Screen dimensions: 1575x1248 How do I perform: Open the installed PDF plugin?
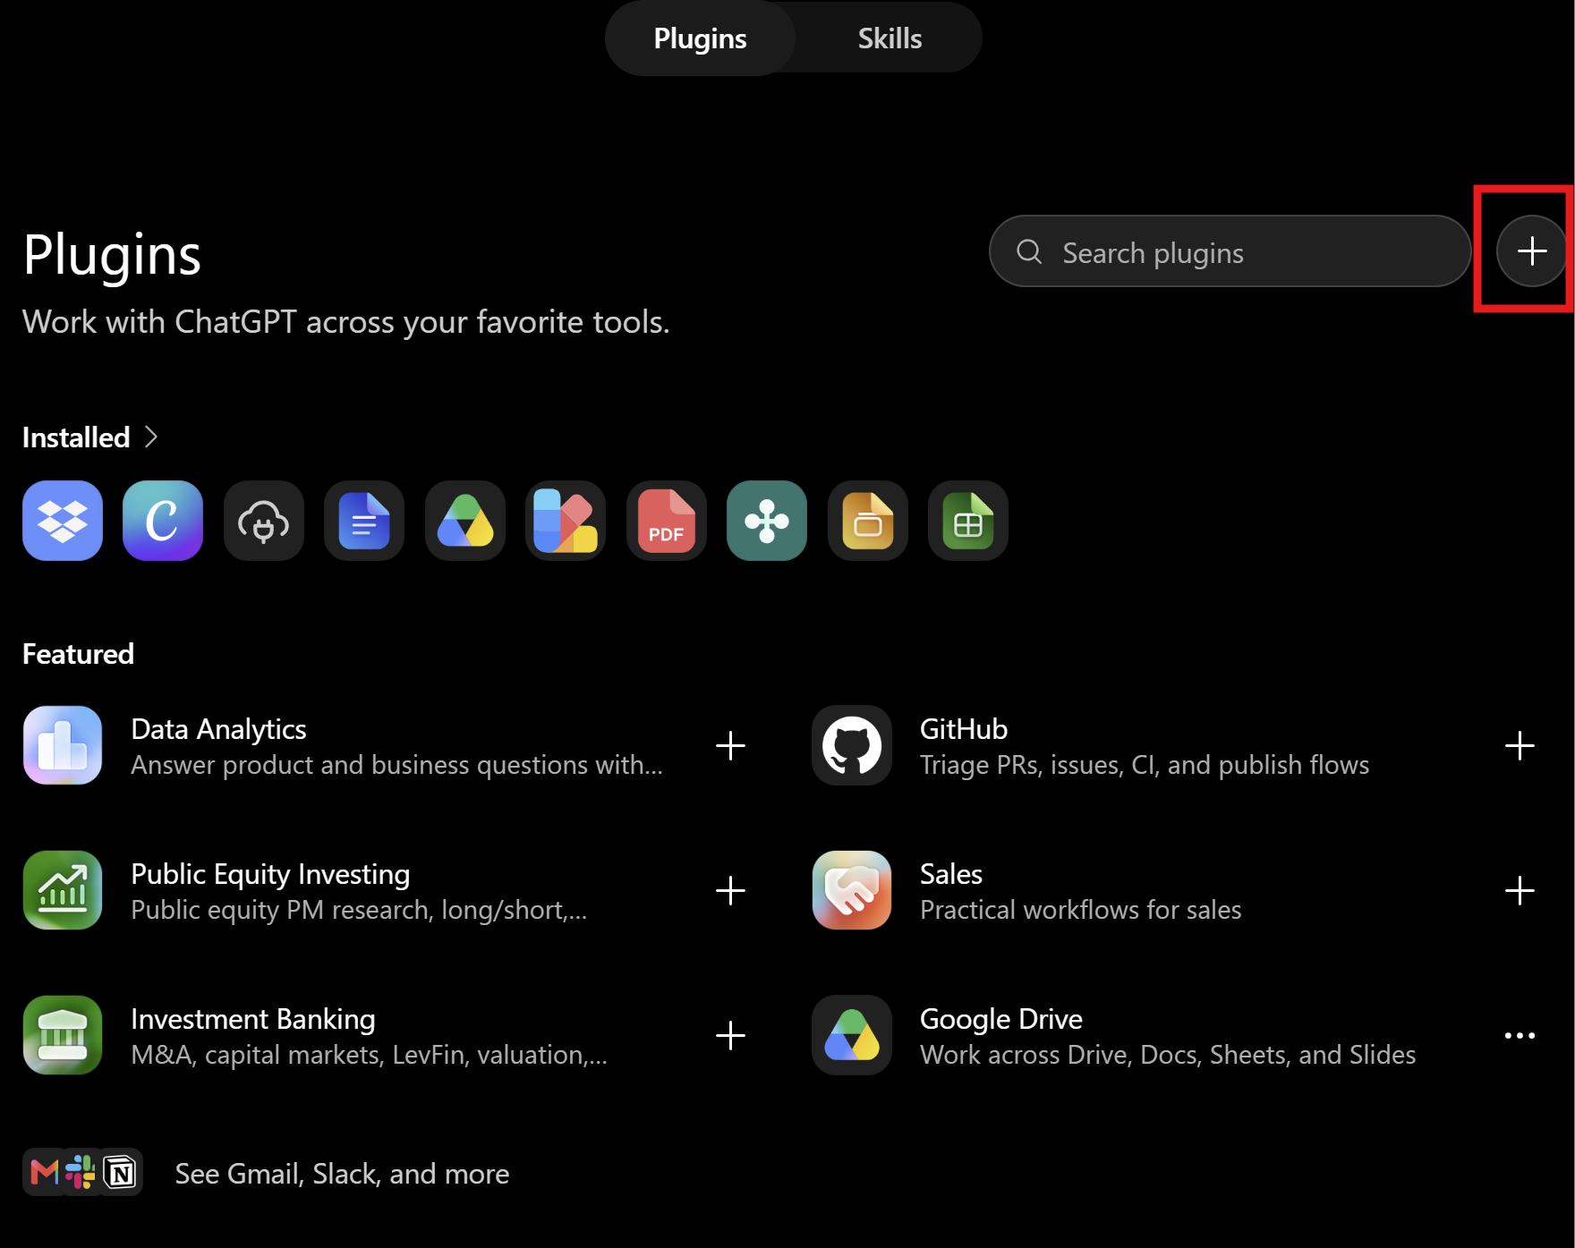pos(667,521)
